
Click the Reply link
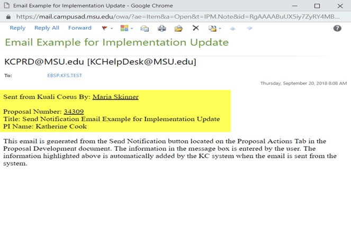tap(17, 28)
